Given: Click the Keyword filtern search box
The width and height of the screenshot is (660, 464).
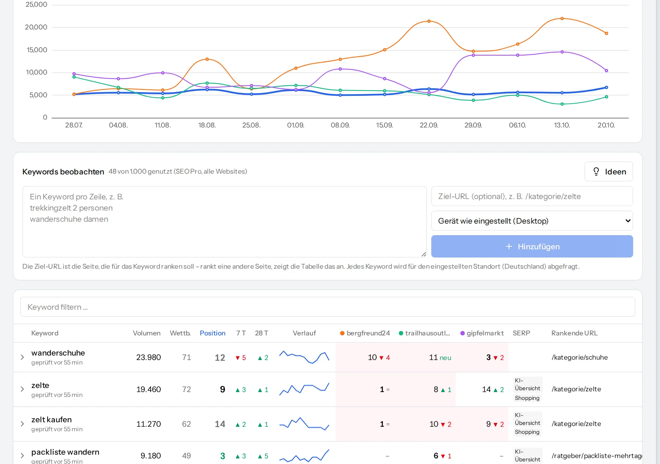Looking at the screenshot, I should point(327,307).
